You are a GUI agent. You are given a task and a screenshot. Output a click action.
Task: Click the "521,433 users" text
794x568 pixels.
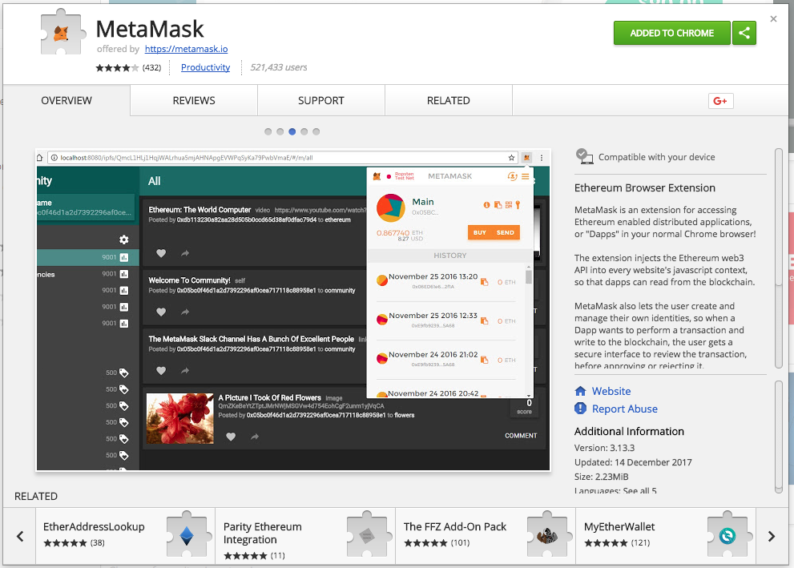pos(279,67)
